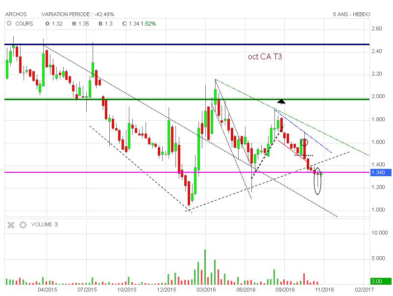The height and width of the screenshot is (296, 393).
Task: Click the 12/2015 date axis label
Action: click(166, 290)
